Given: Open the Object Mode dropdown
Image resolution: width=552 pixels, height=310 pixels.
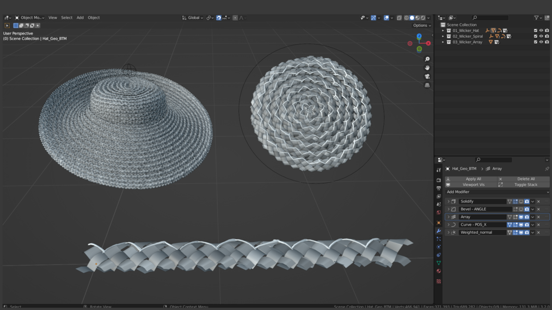Looking at the screenshot, I should (29, 18).
